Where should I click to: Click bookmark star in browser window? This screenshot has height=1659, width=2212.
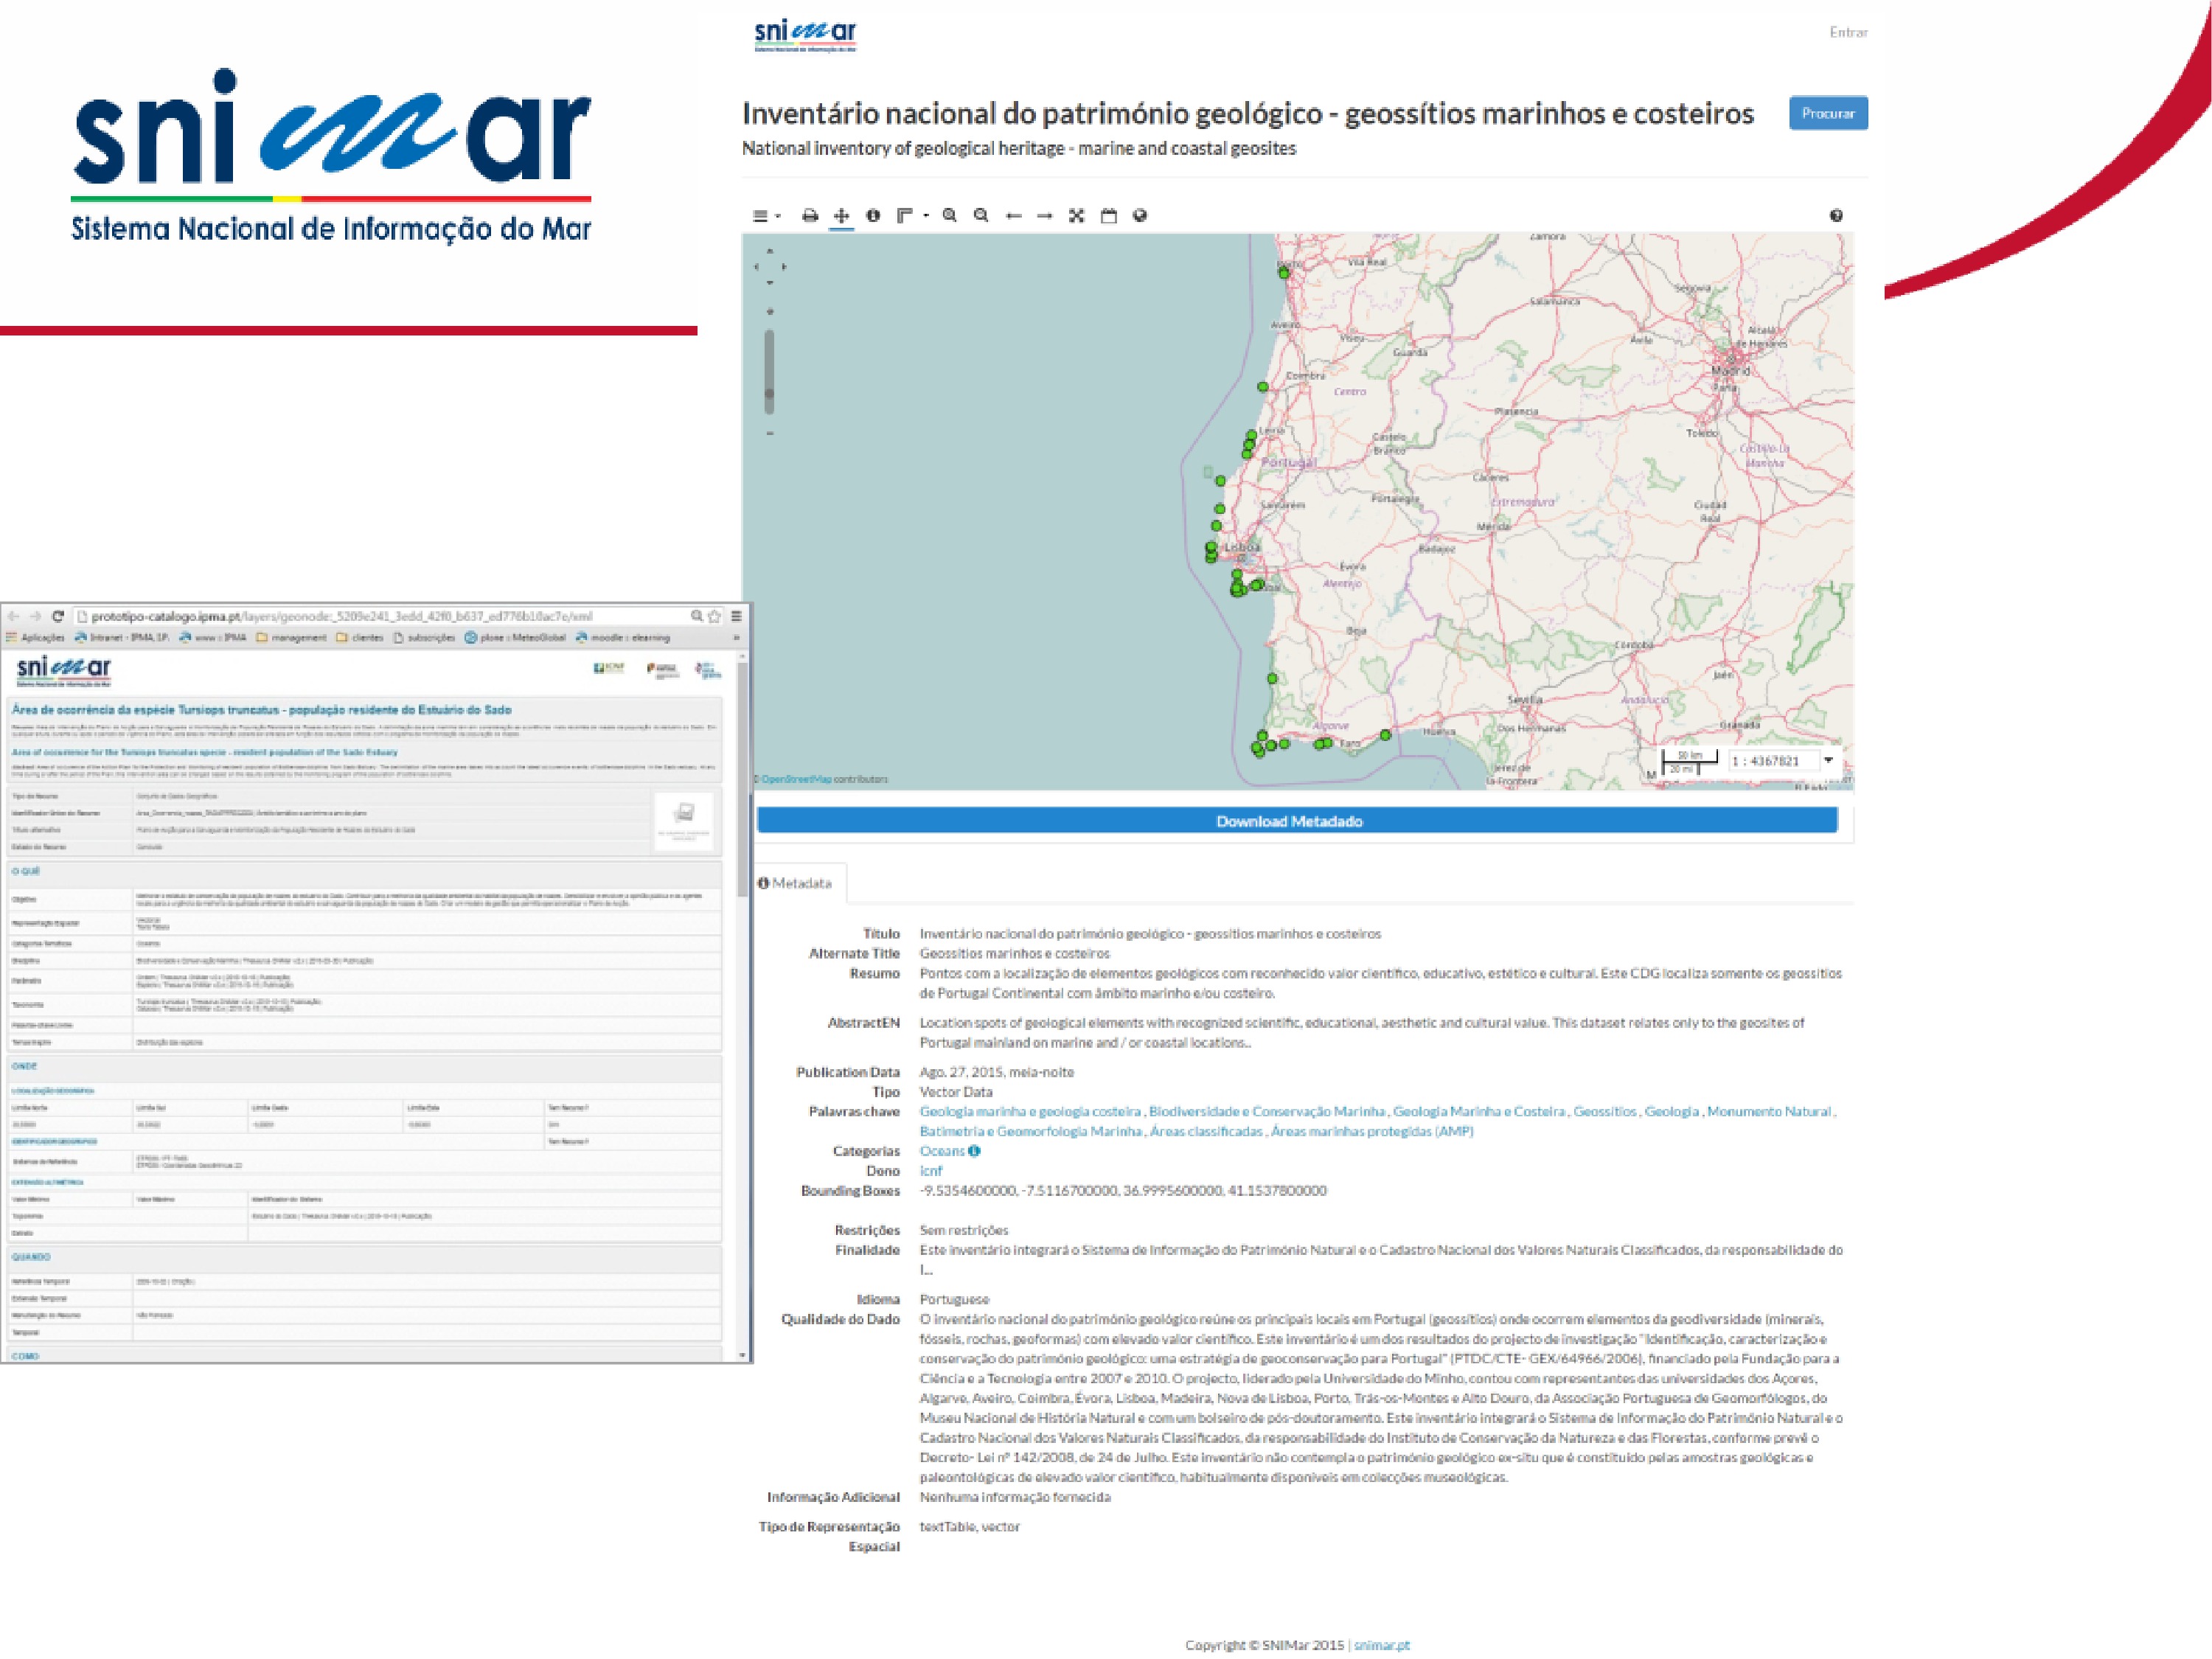pos(715,616)
